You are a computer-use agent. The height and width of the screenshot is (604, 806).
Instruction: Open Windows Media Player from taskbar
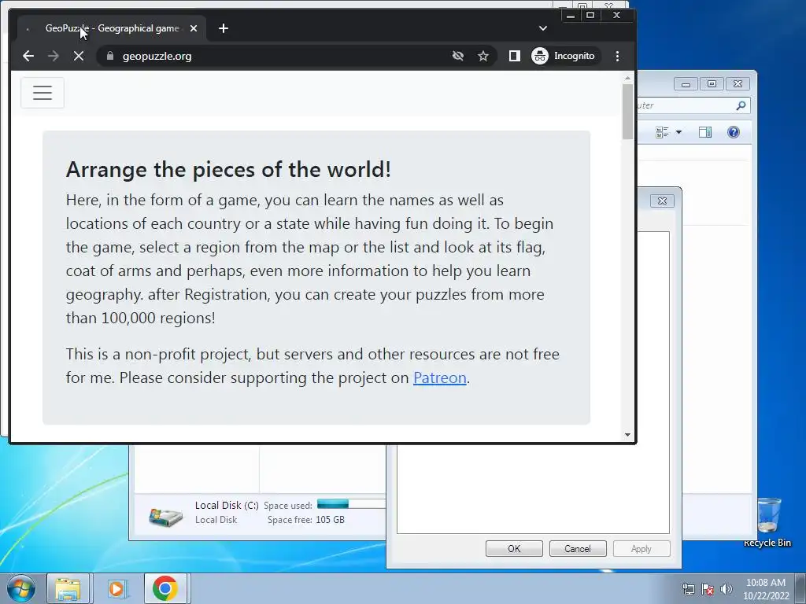117,588
